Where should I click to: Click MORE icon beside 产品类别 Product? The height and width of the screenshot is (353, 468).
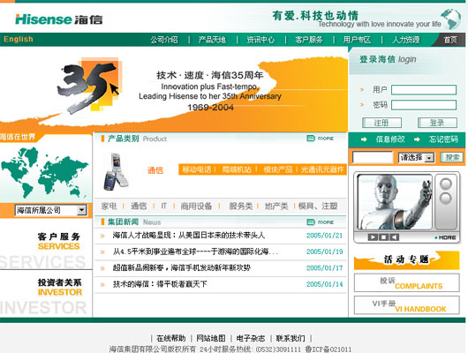pos(321,139)
